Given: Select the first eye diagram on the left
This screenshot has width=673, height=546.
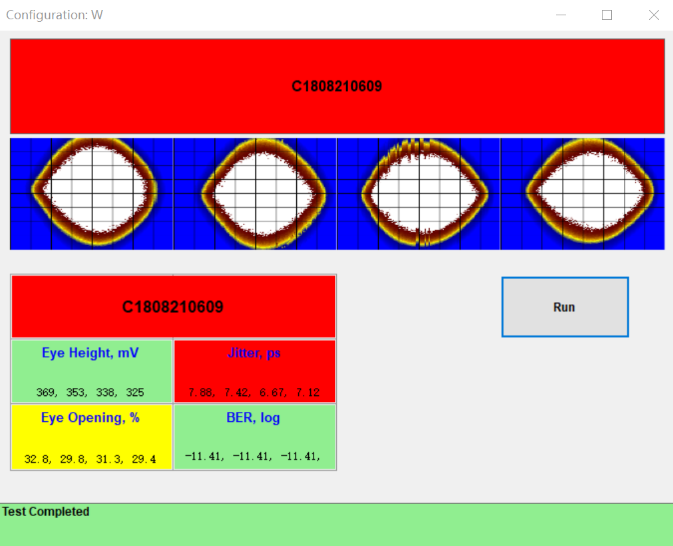Looking at the screenshot, I should (x=92, y=194).
